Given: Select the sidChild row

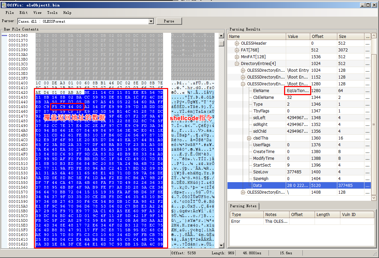Looking at the screenshot, I should 299,131.
